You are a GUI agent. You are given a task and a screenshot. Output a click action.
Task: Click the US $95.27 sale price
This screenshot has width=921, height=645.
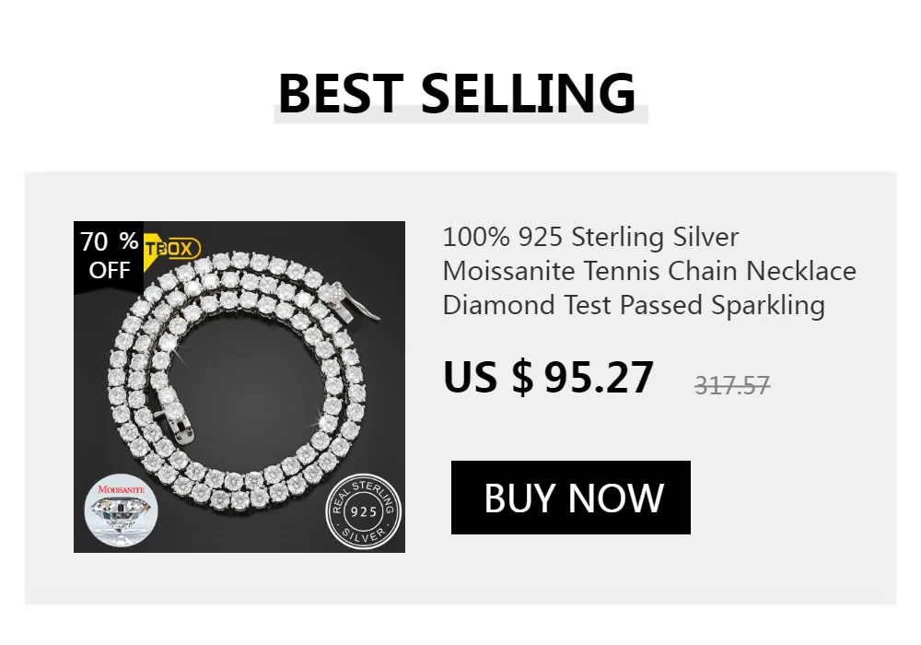[x=548, y=377]
